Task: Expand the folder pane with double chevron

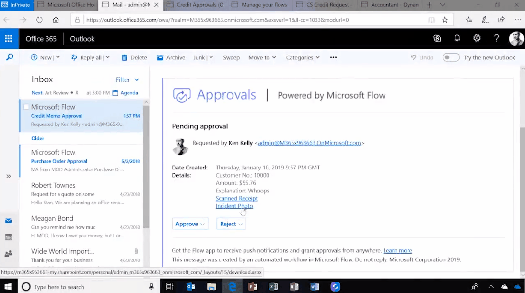Action: point(8,176)
